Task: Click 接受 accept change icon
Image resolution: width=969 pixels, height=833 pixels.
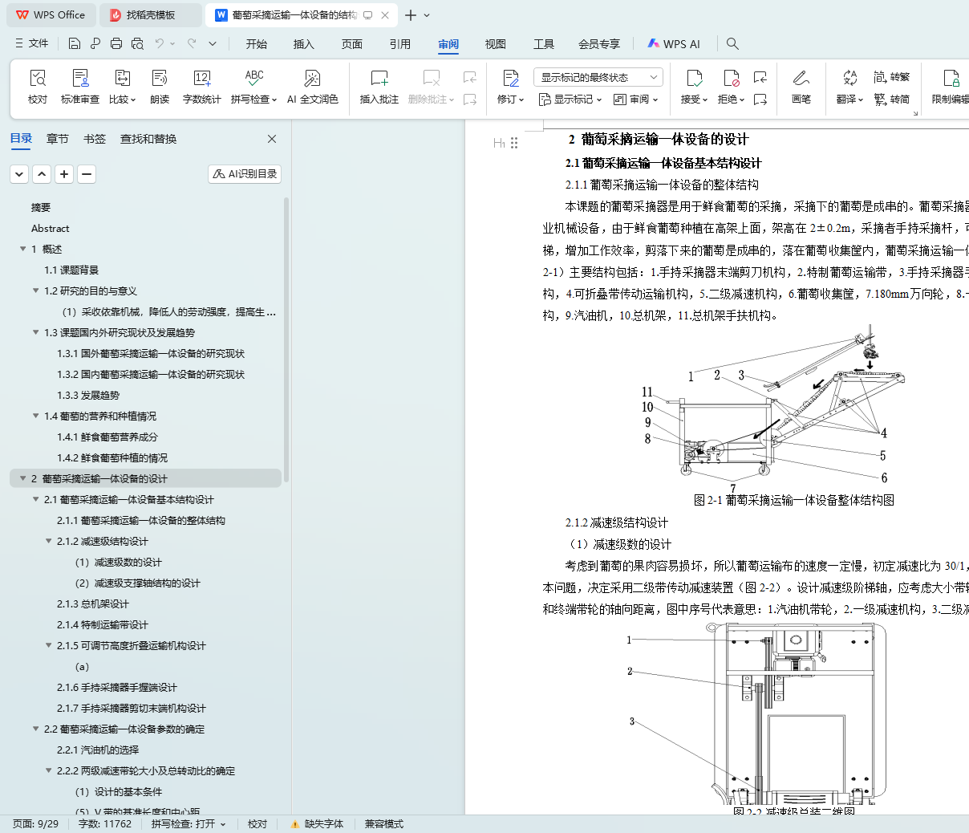Action: click(694, 78)
